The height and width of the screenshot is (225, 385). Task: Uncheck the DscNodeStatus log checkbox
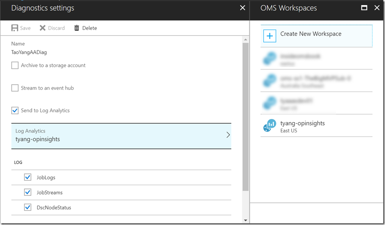point(28,207)
